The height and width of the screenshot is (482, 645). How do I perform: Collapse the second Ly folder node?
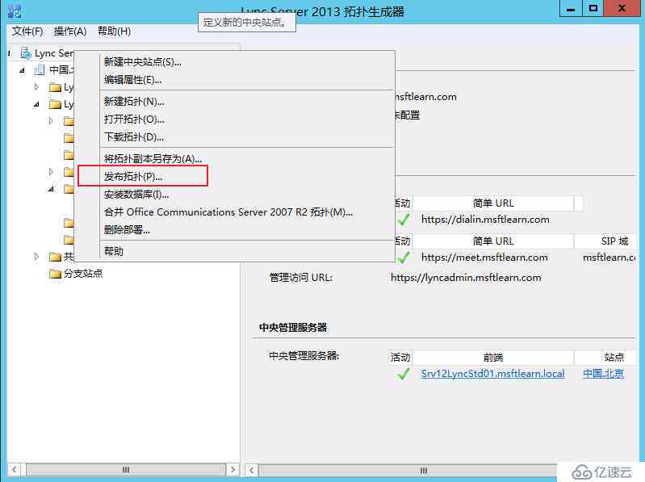(36, 104)
